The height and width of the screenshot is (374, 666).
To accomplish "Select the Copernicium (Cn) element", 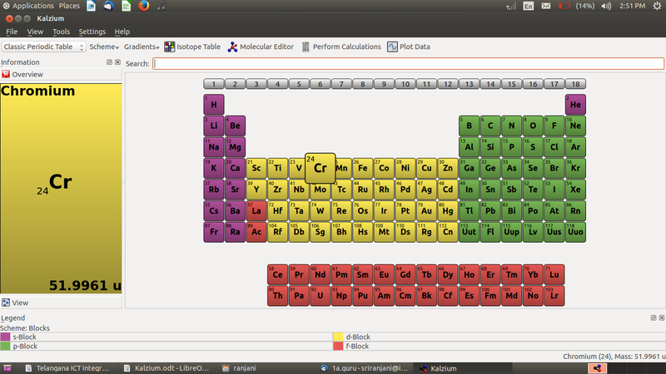I will pyautogui.click(x=448, y=232).
